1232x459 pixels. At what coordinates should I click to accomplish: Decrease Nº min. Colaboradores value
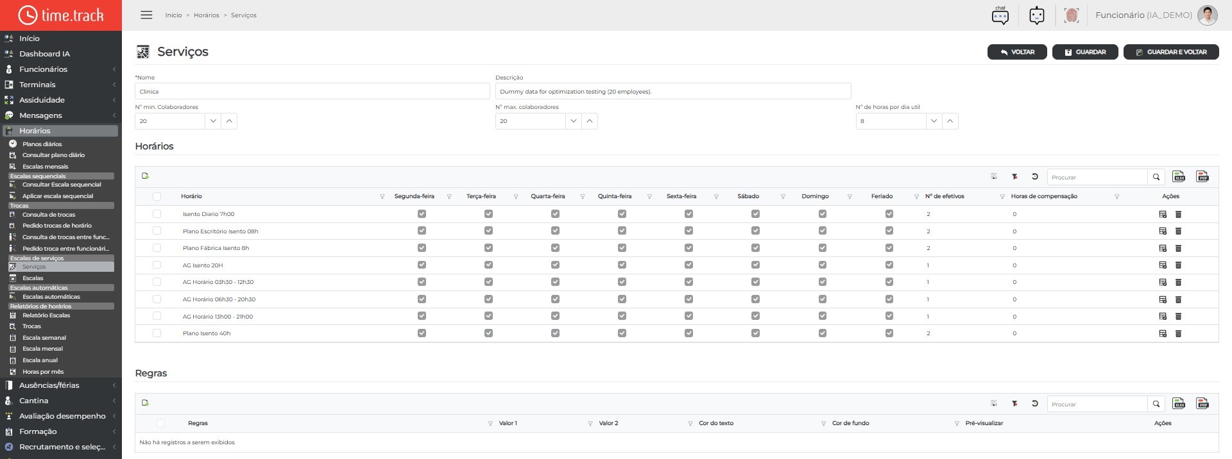tap(213, 121)
